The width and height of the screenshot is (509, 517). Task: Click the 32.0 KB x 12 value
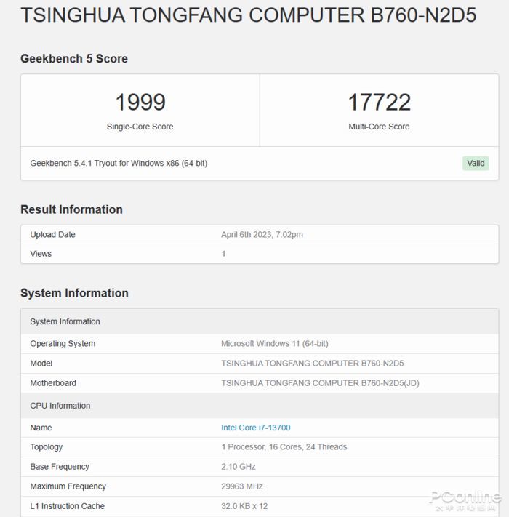(x=244, y=506)
